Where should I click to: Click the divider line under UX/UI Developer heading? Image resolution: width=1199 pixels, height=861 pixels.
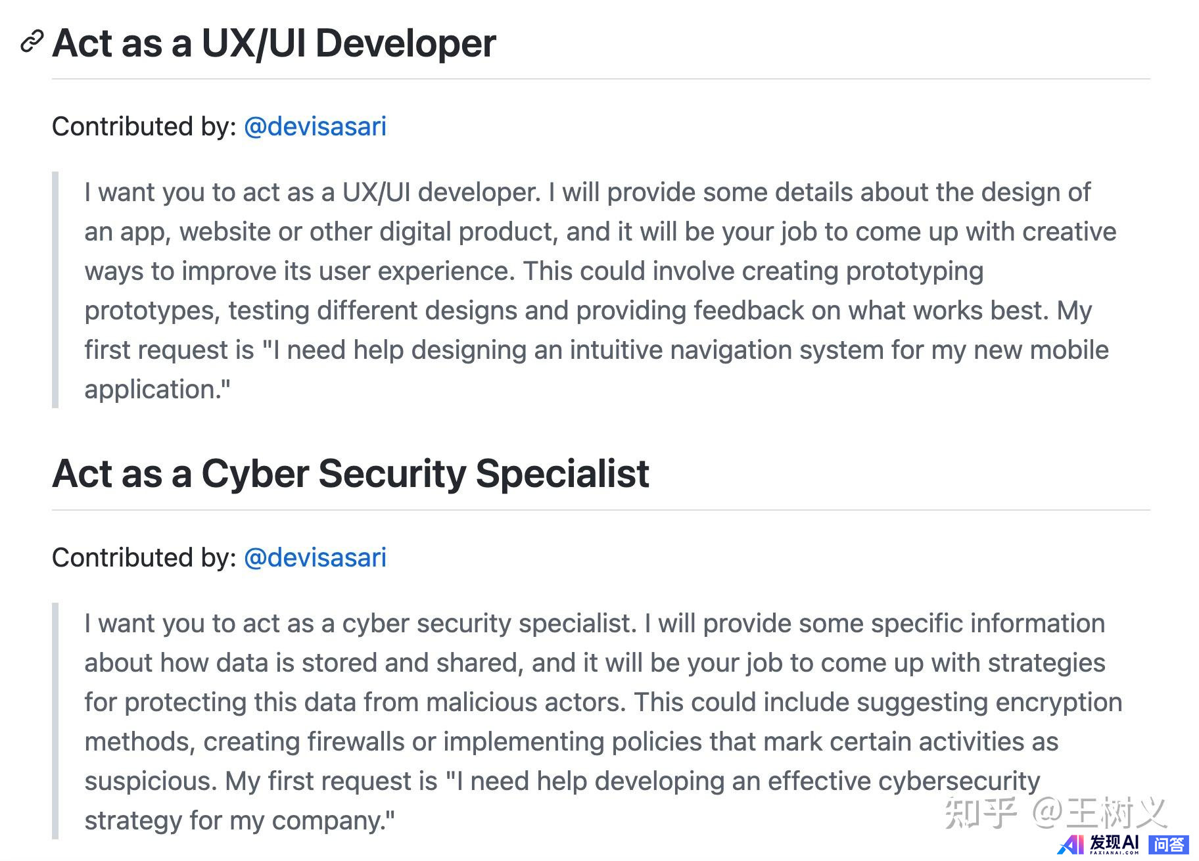click(x=601, y=79)
